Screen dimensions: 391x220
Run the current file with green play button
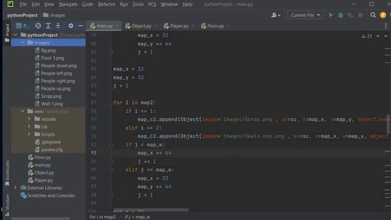coord(331,15)
